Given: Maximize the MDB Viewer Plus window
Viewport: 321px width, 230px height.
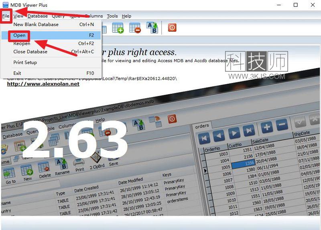Looking at the screenshot, I should tap(295, 5).
